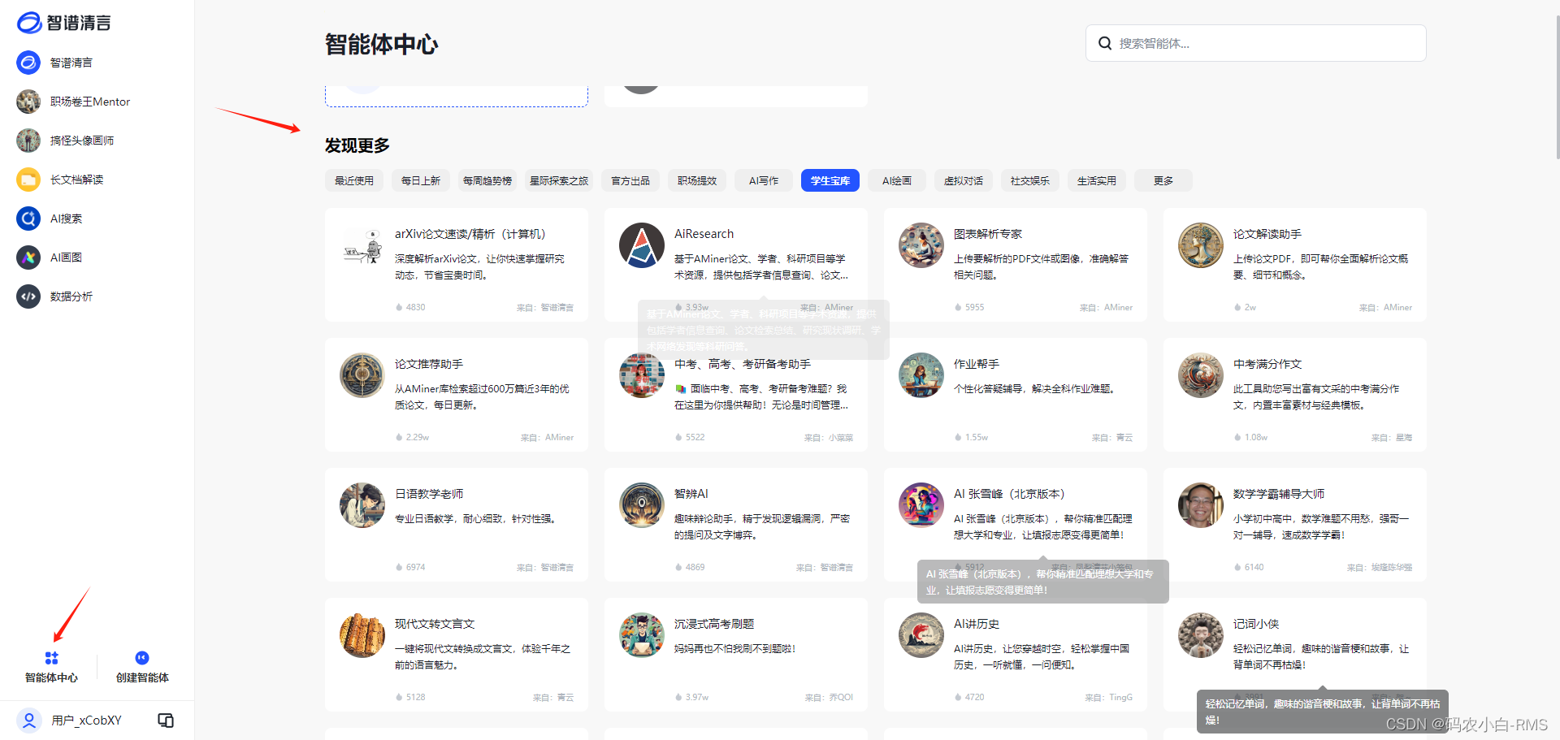Click 日语教学老师 card title
The height and width of the screenshot is (740, 1560).
coord(429,494)
